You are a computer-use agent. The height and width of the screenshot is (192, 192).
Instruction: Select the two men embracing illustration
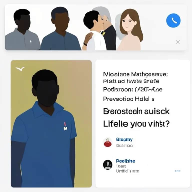click(x=99, y=28)
